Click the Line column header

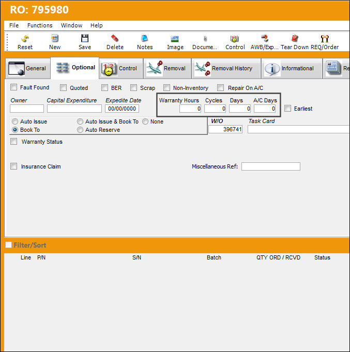pyautogui.click(x=26, y=257)
